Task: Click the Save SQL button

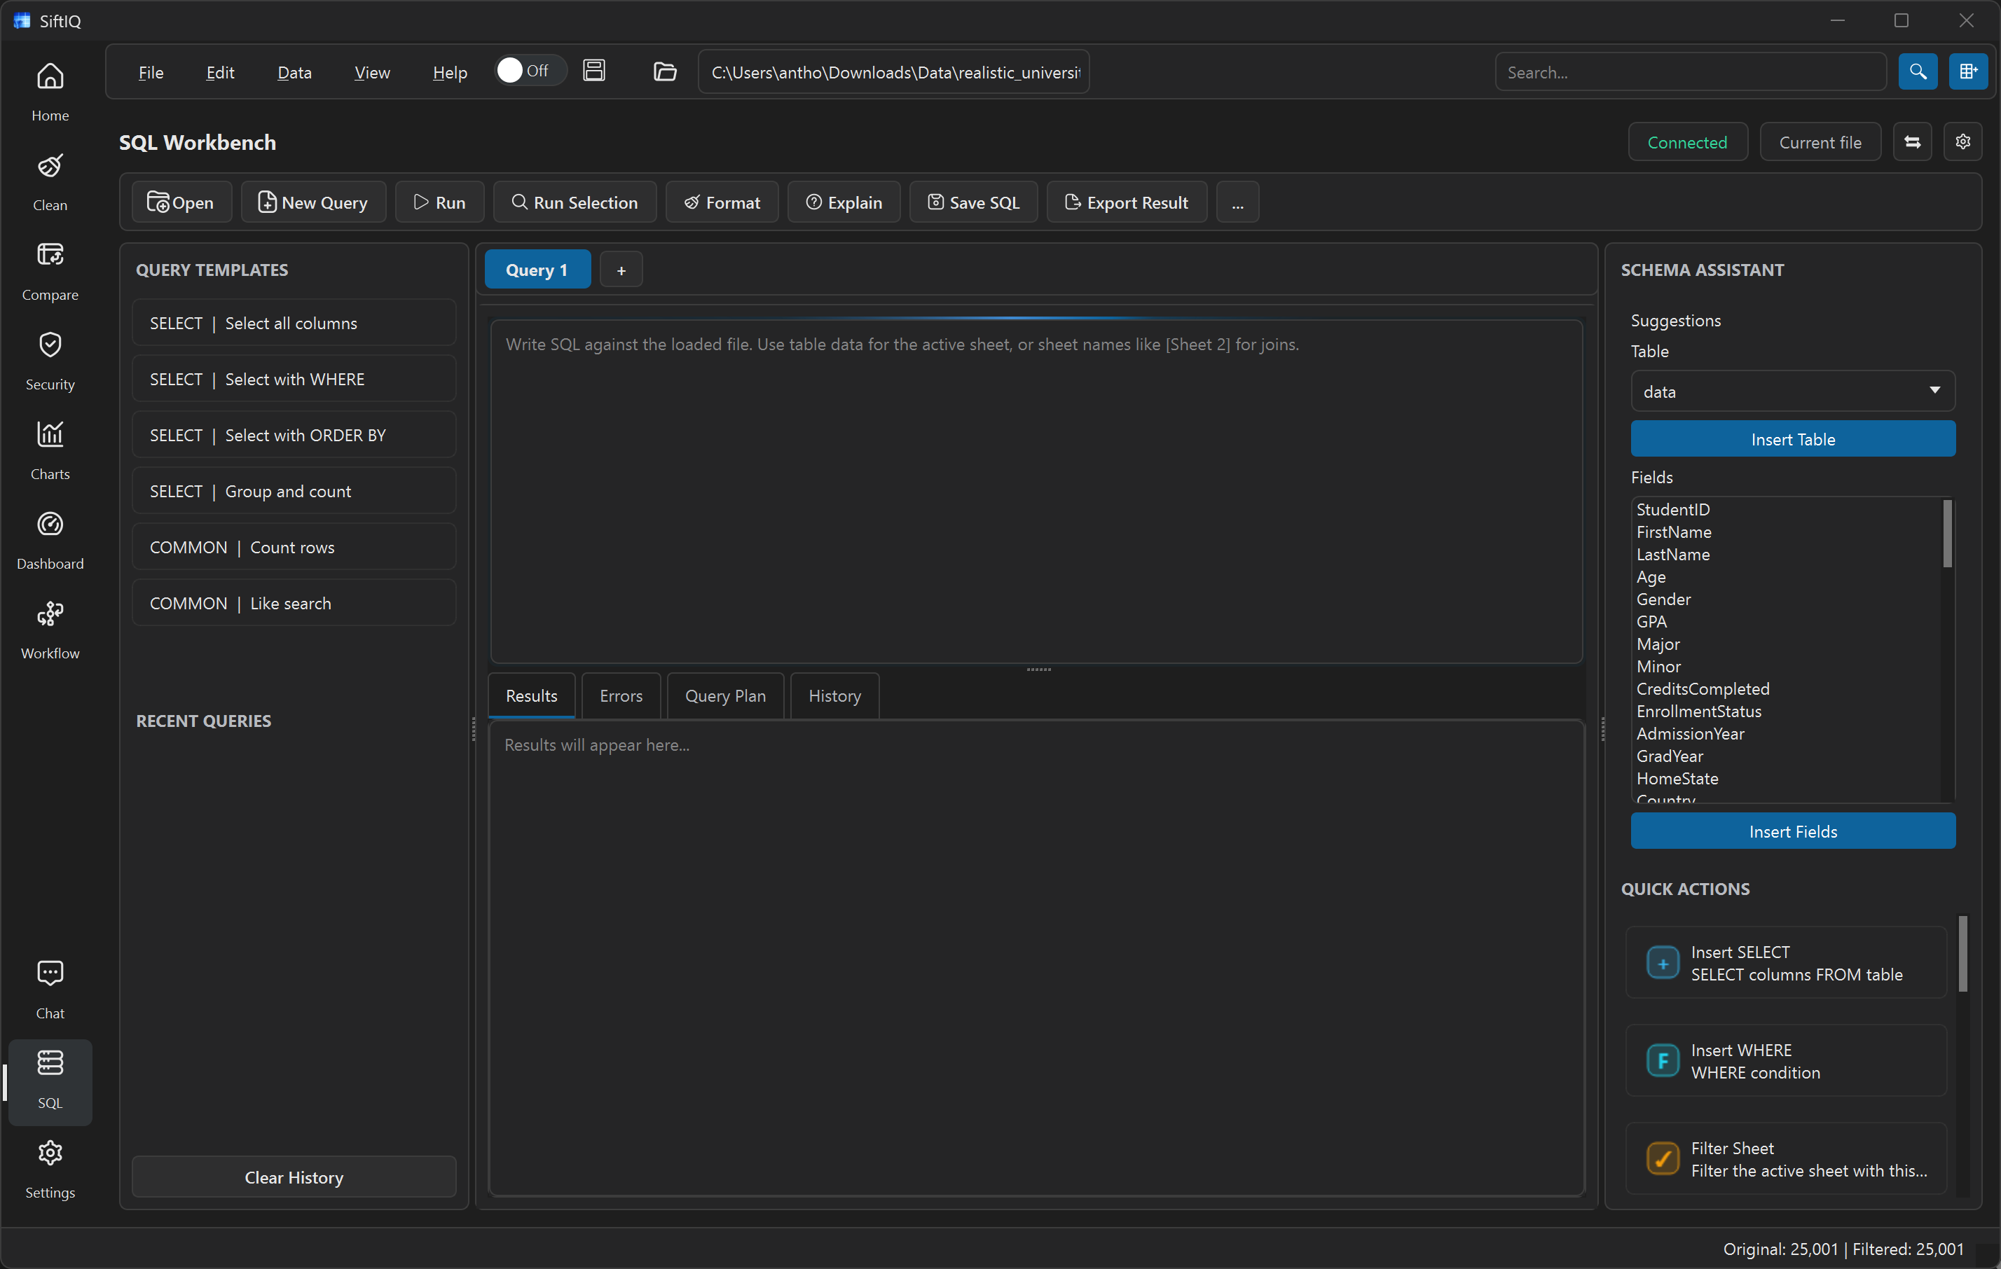Action: click(973, 202)
